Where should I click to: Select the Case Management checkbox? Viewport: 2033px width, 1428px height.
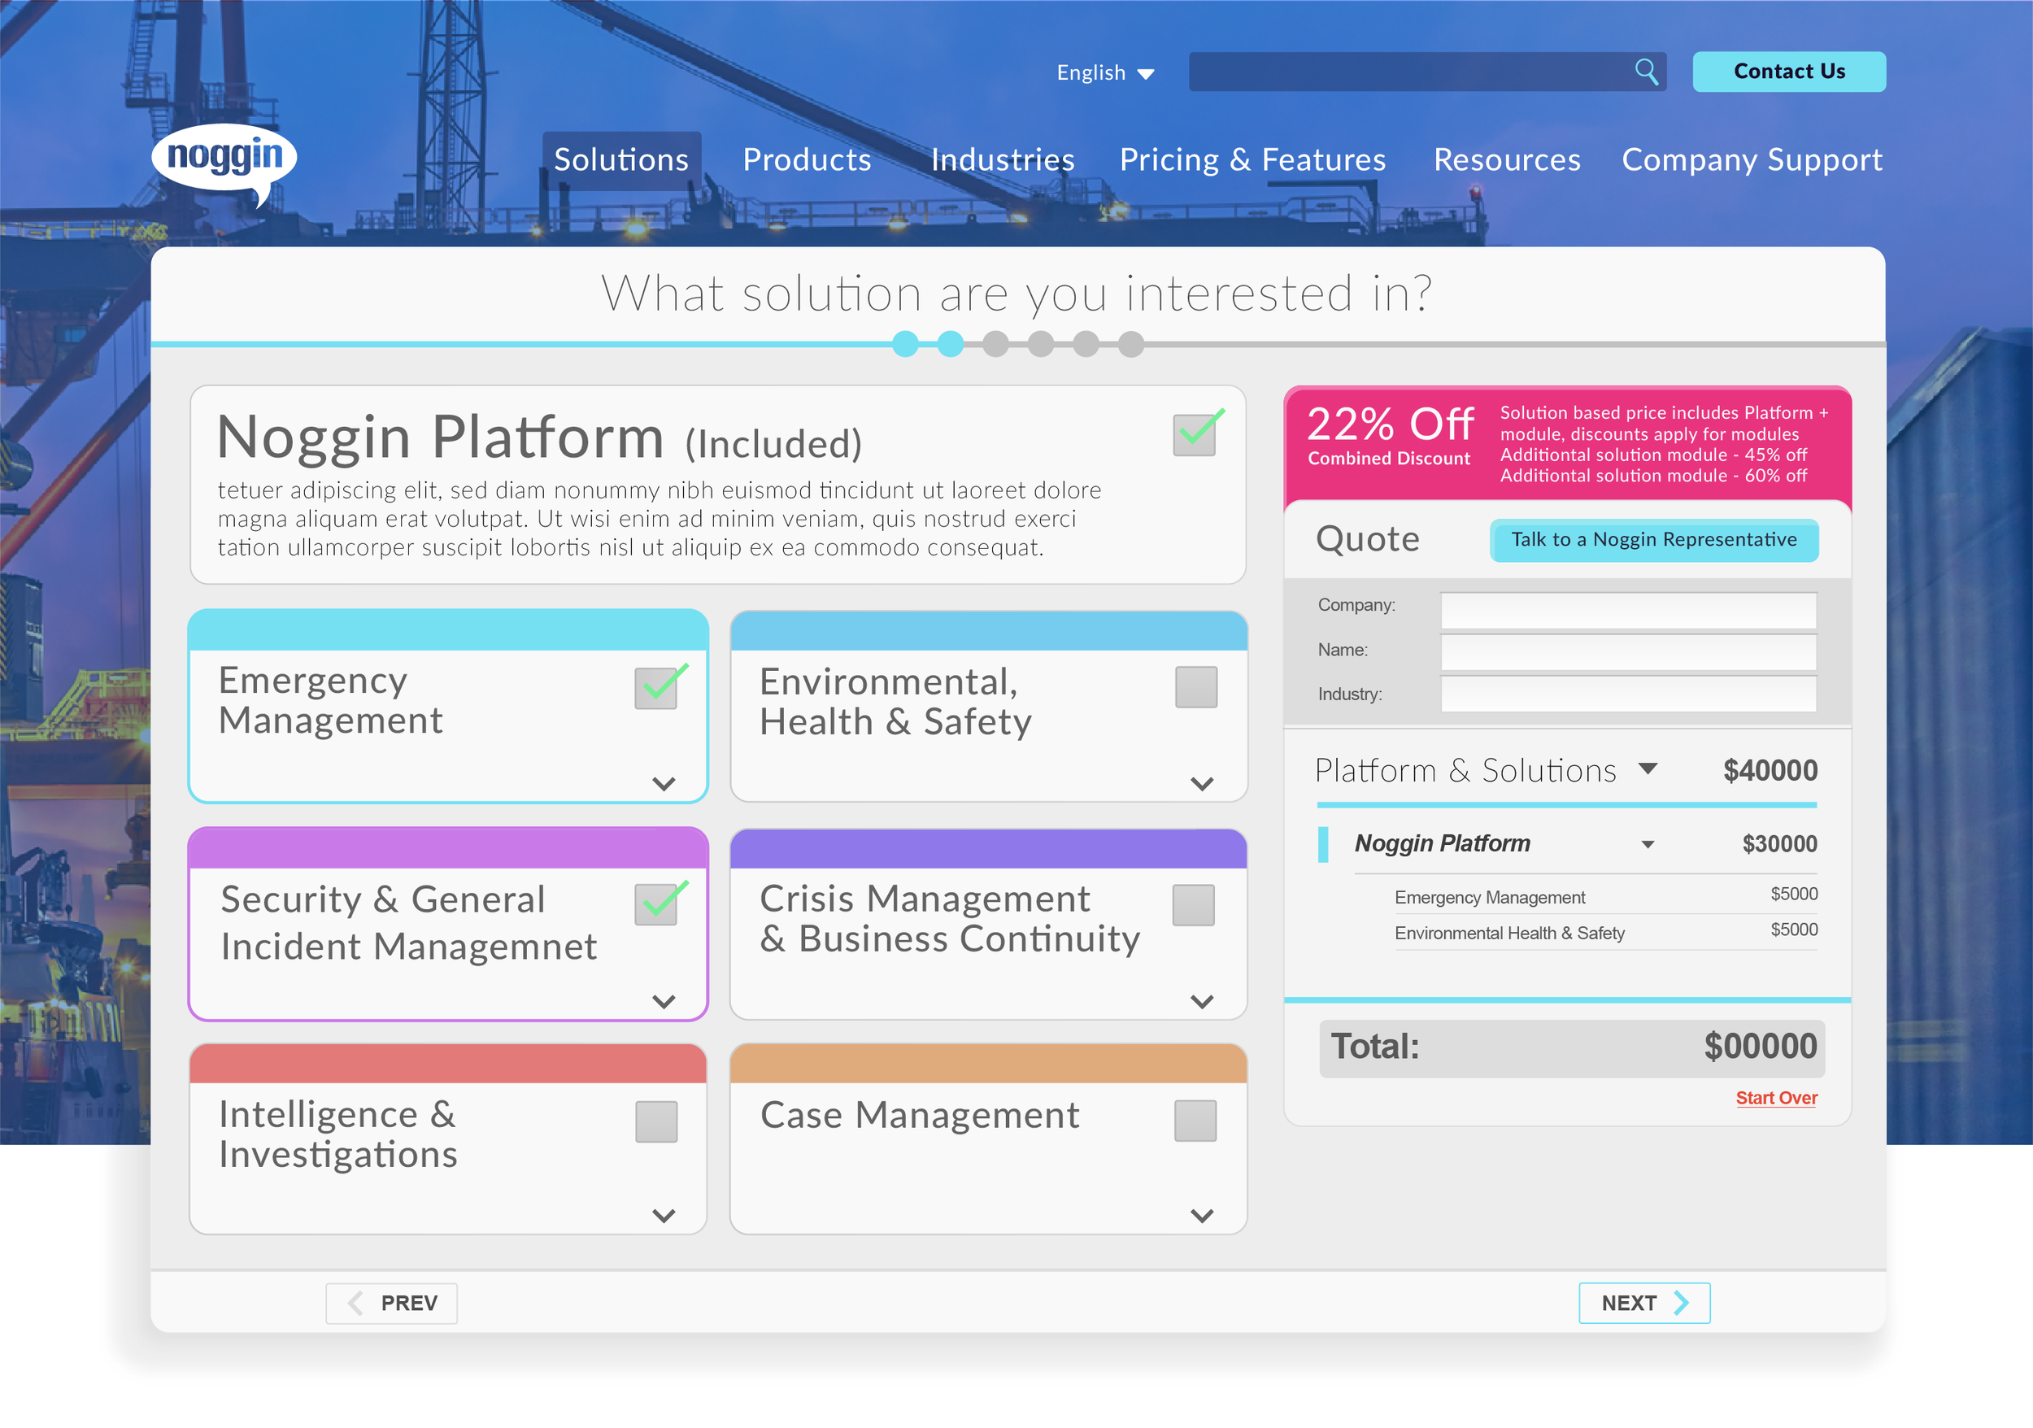pyautogui.click(x=1196, y=1118)
